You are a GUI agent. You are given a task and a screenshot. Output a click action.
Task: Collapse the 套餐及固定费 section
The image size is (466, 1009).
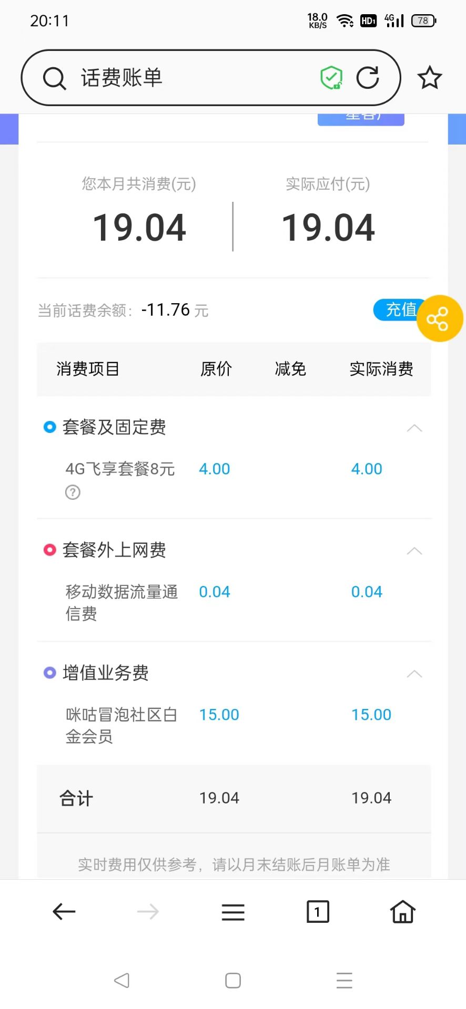[x=414, y=428]
